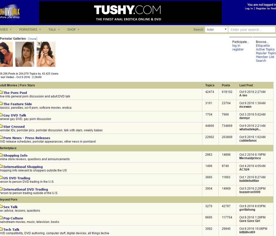This screenshot has height=236, width=276.
Task: Click last poster bozzatron5000
Action: [250, 192]
